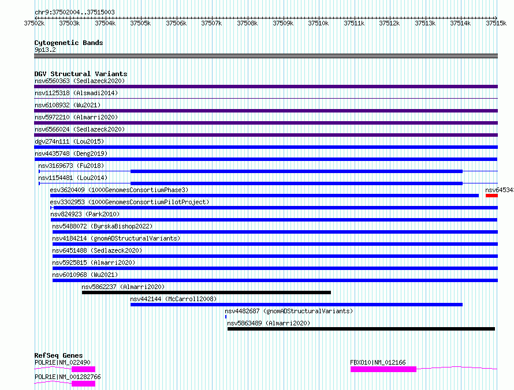
Task: Click the magenta exon block of POLR1E NM_001282766
Action: click(x=83, y=384)
